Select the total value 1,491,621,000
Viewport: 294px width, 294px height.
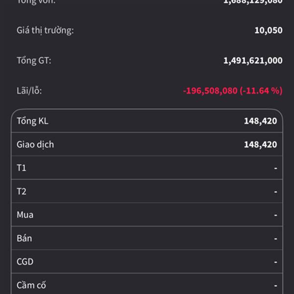coord(252,60)
